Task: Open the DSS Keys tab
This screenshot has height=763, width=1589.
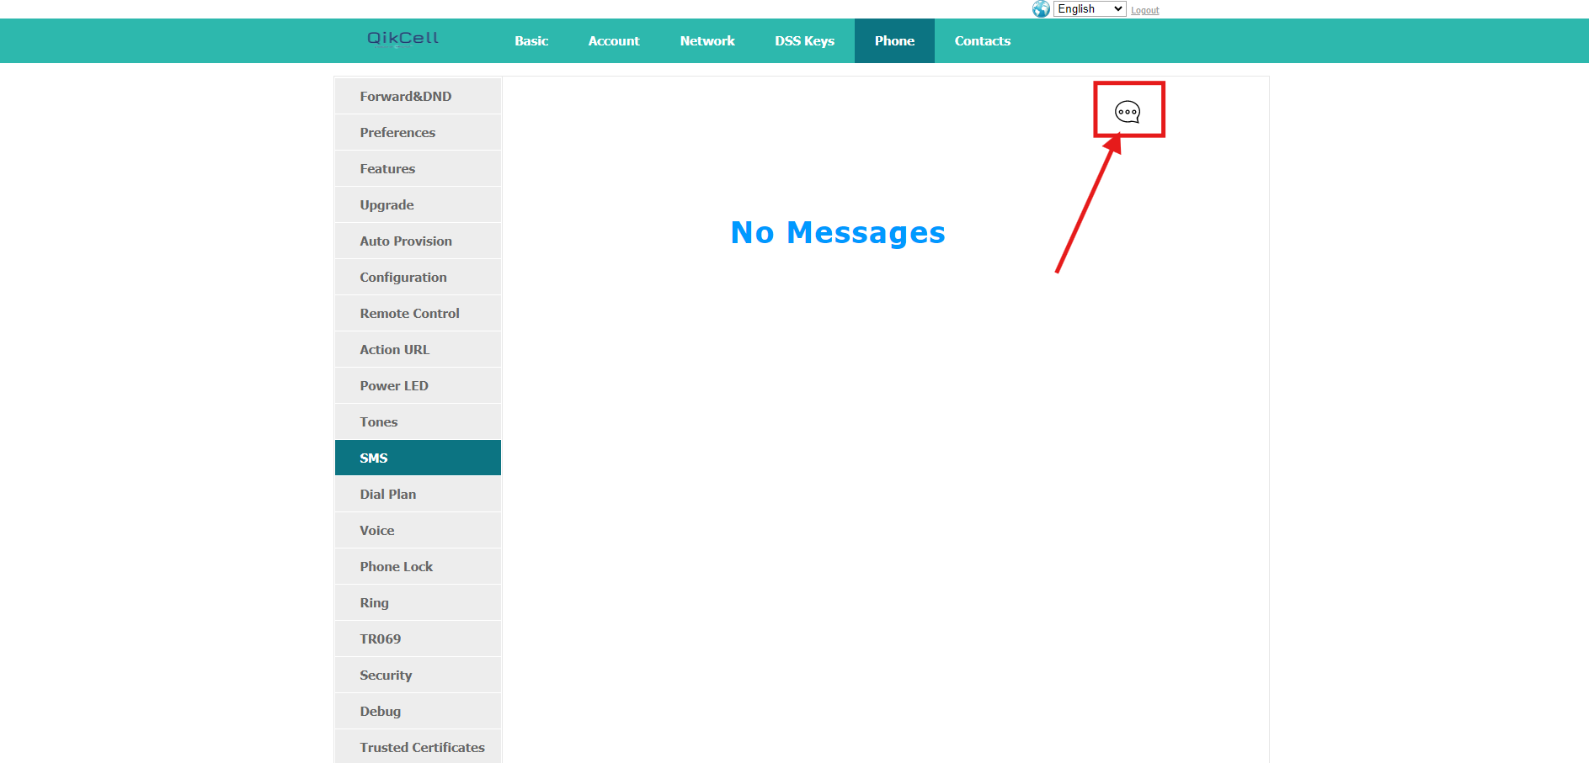Action: point(805,40)
